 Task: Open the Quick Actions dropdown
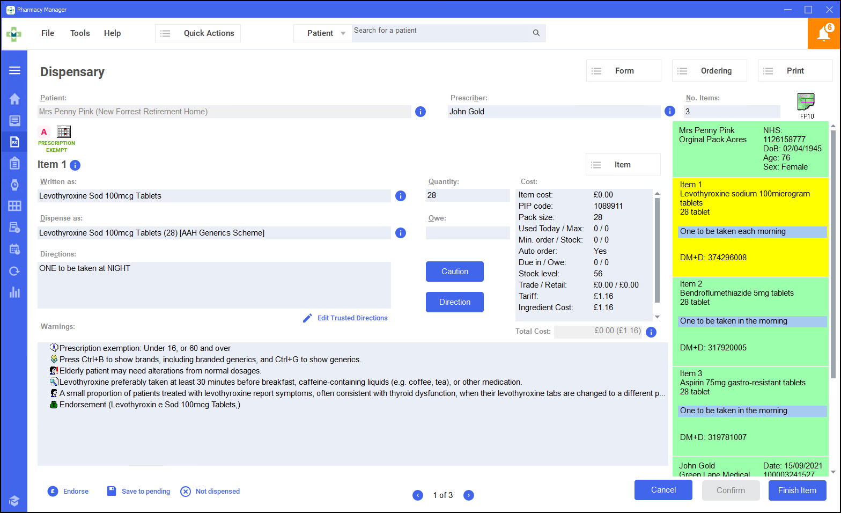click(198, 33)
